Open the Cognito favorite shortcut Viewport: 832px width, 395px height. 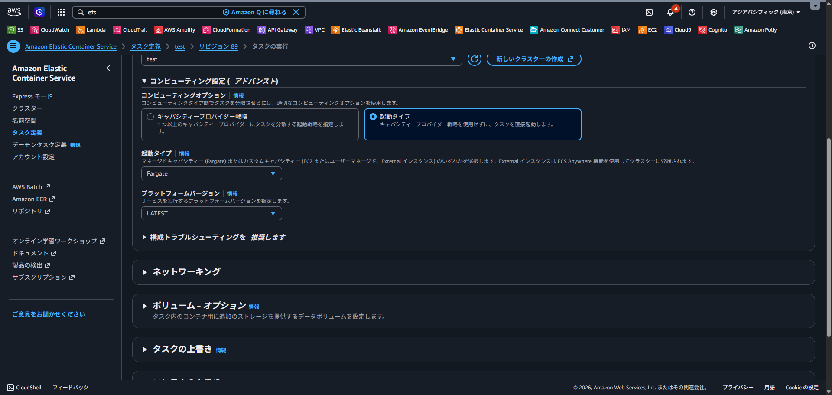(713, 30)
